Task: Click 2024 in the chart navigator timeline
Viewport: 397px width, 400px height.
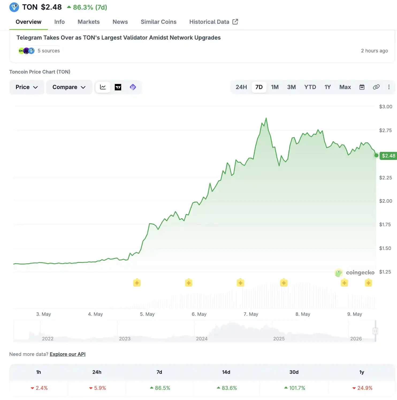Action: point(202,339)
